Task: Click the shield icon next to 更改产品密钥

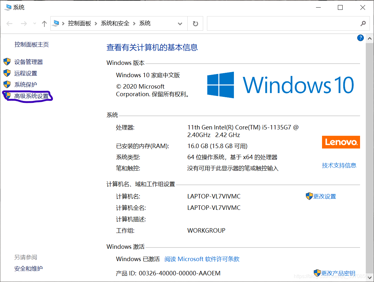Action: 317,273
